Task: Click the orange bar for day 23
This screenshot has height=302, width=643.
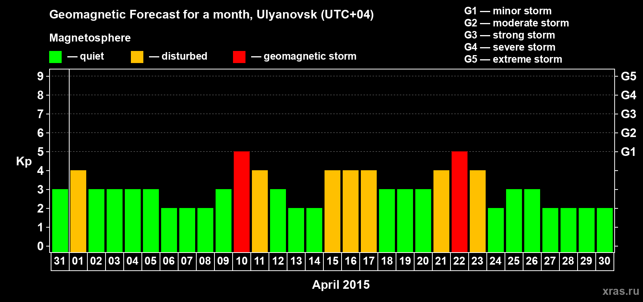Action: (478, 211)
